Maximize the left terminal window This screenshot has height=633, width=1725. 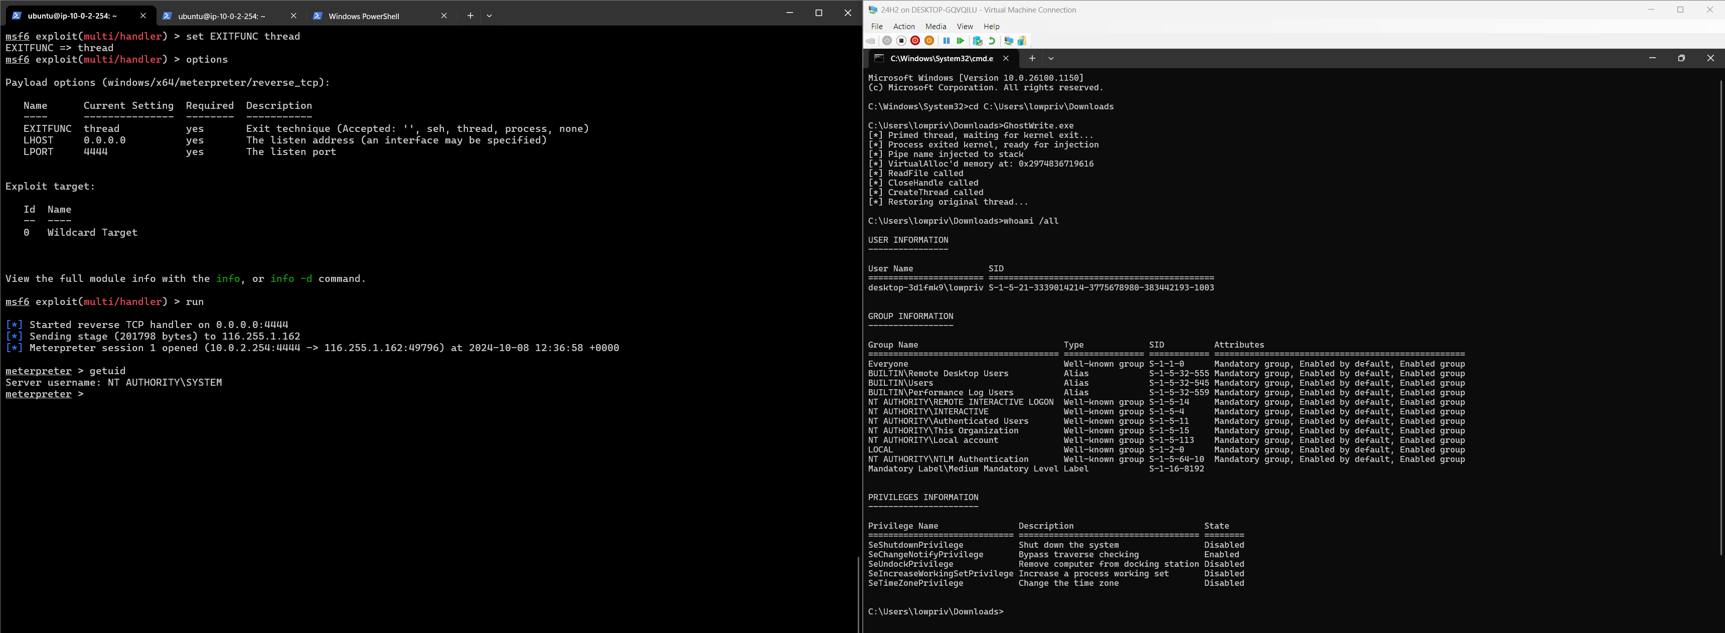point(818,13)
